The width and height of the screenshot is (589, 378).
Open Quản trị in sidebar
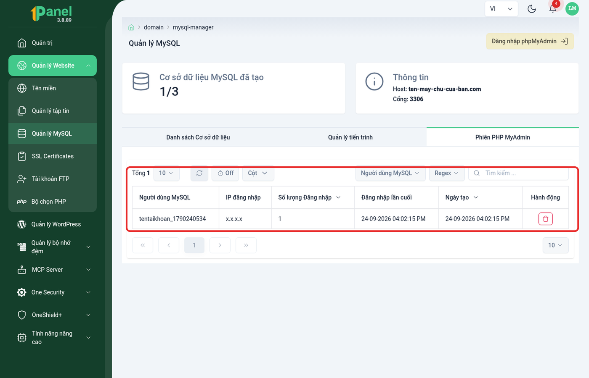(x=53, y=43)
